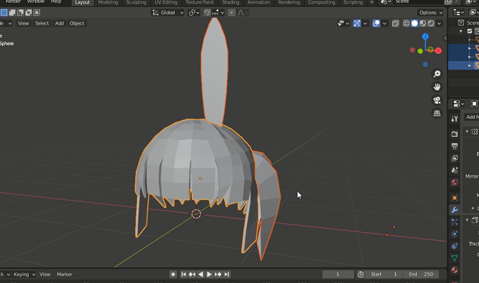Image resolution: width=479 pixels, height=283 pixels.
Task: Toggle camera view with camera icon
Action: (437, 100)
